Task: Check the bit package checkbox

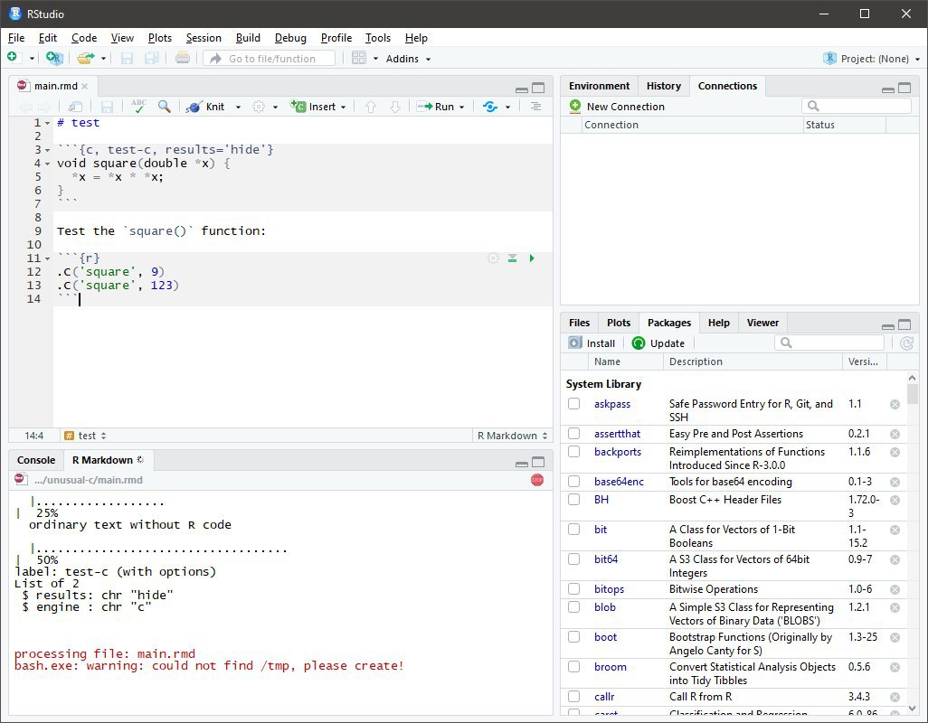Action: point(574,529)
